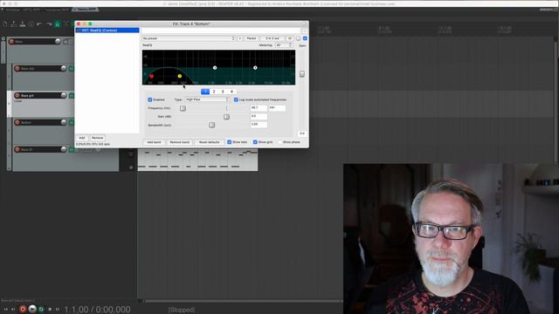Open the Metering dropdown

284,45
